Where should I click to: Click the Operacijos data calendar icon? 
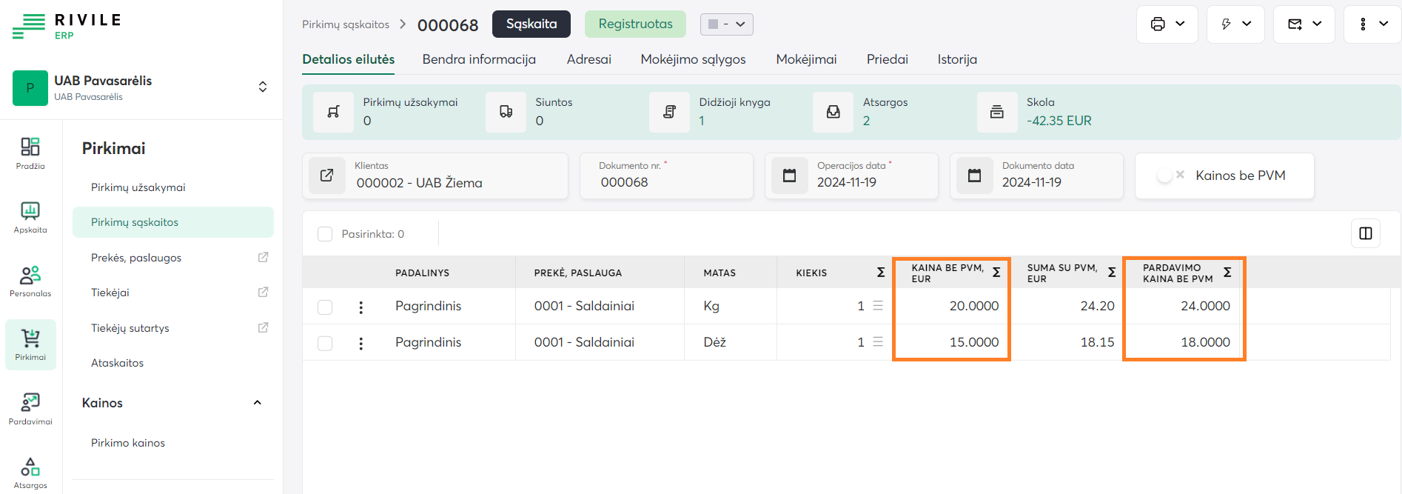pos(790,176)
